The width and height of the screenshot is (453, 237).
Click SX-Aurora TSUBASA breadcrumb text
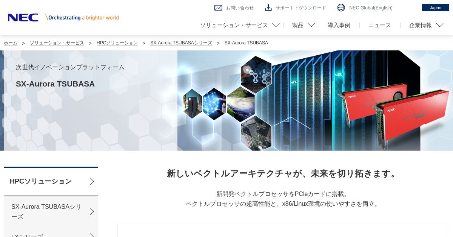[x=246, y=43]
